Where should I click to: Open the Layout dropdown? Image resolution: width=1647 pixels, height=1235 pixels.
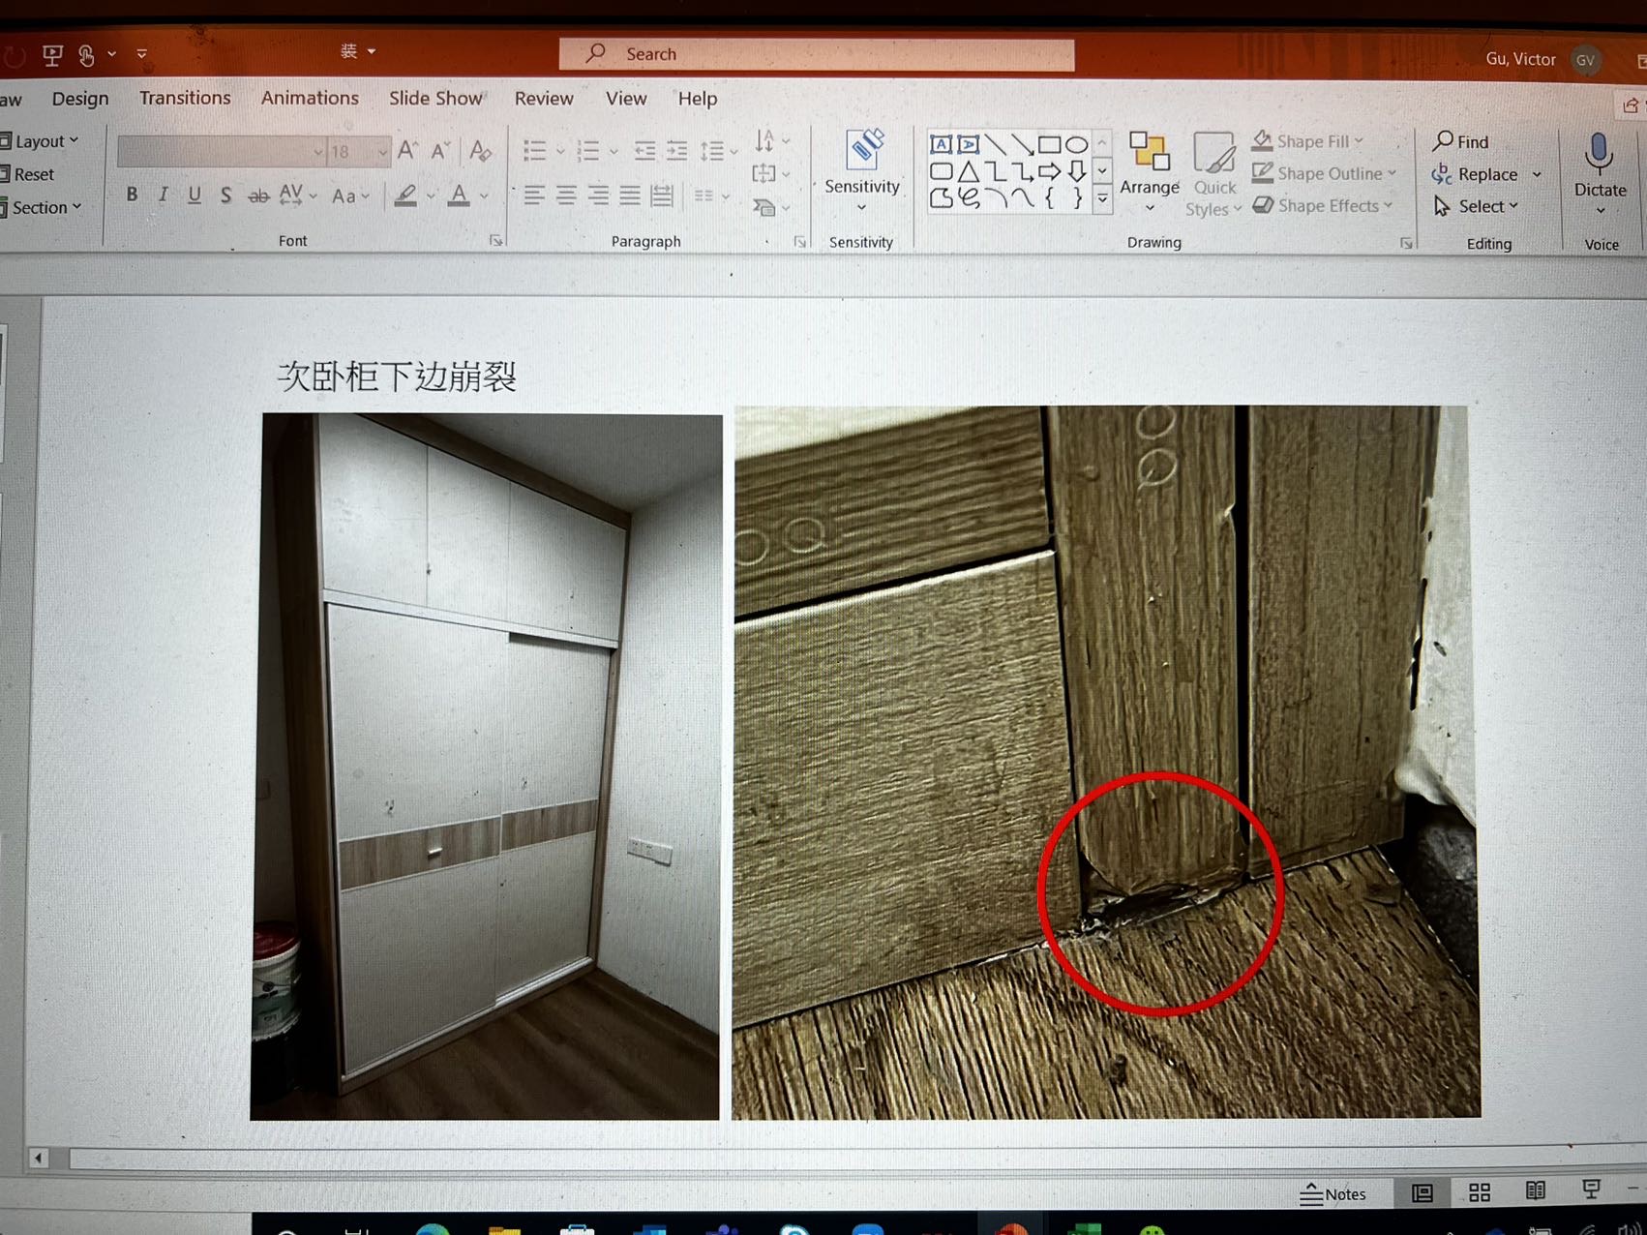[41, 141]
